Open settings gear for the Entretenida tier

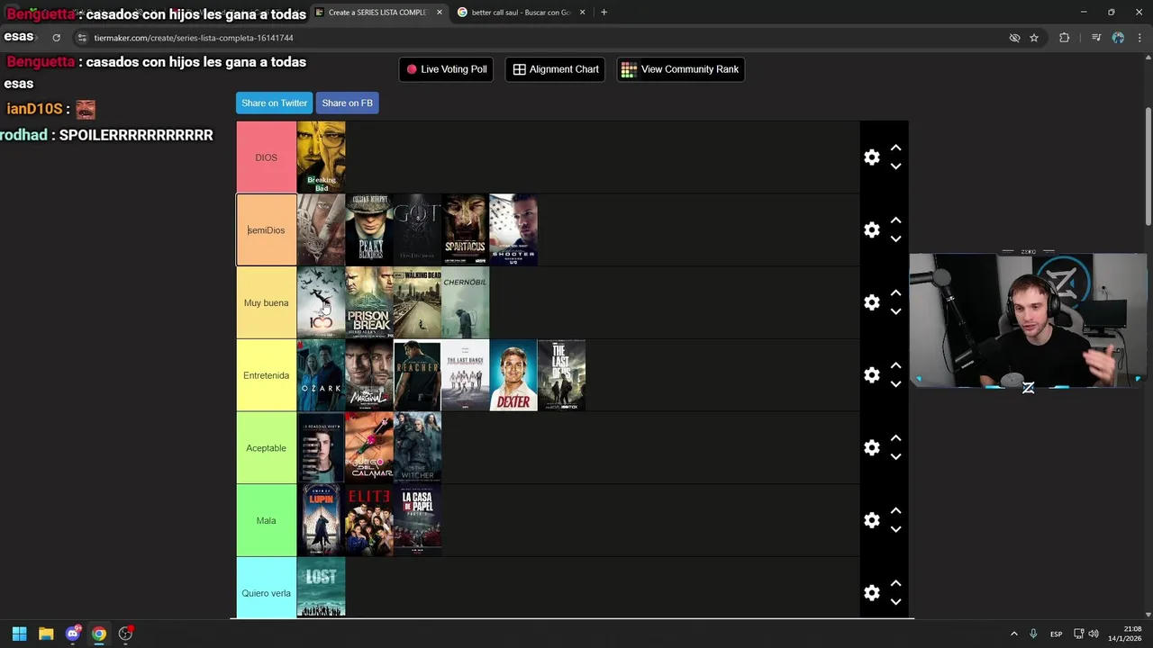[871, 375]
